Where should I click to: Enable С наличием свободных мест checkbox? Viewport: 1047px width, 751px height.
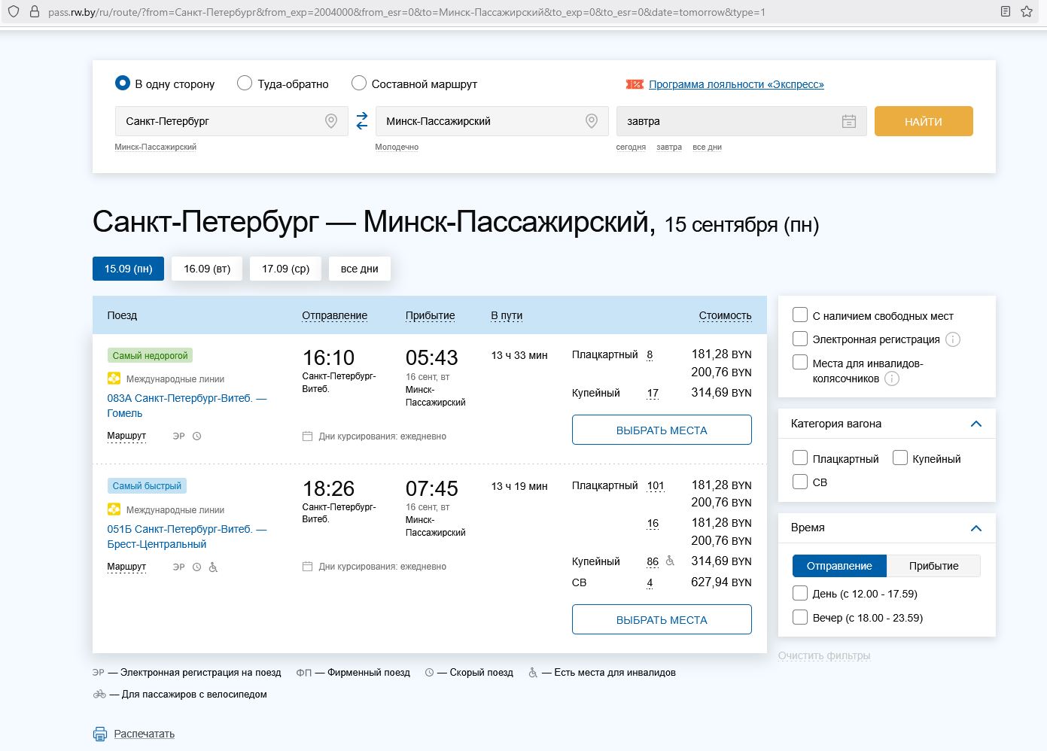[x=800, y=315]
